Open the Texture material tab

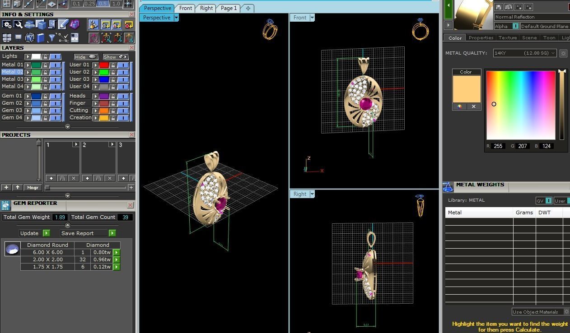[508, 38]
